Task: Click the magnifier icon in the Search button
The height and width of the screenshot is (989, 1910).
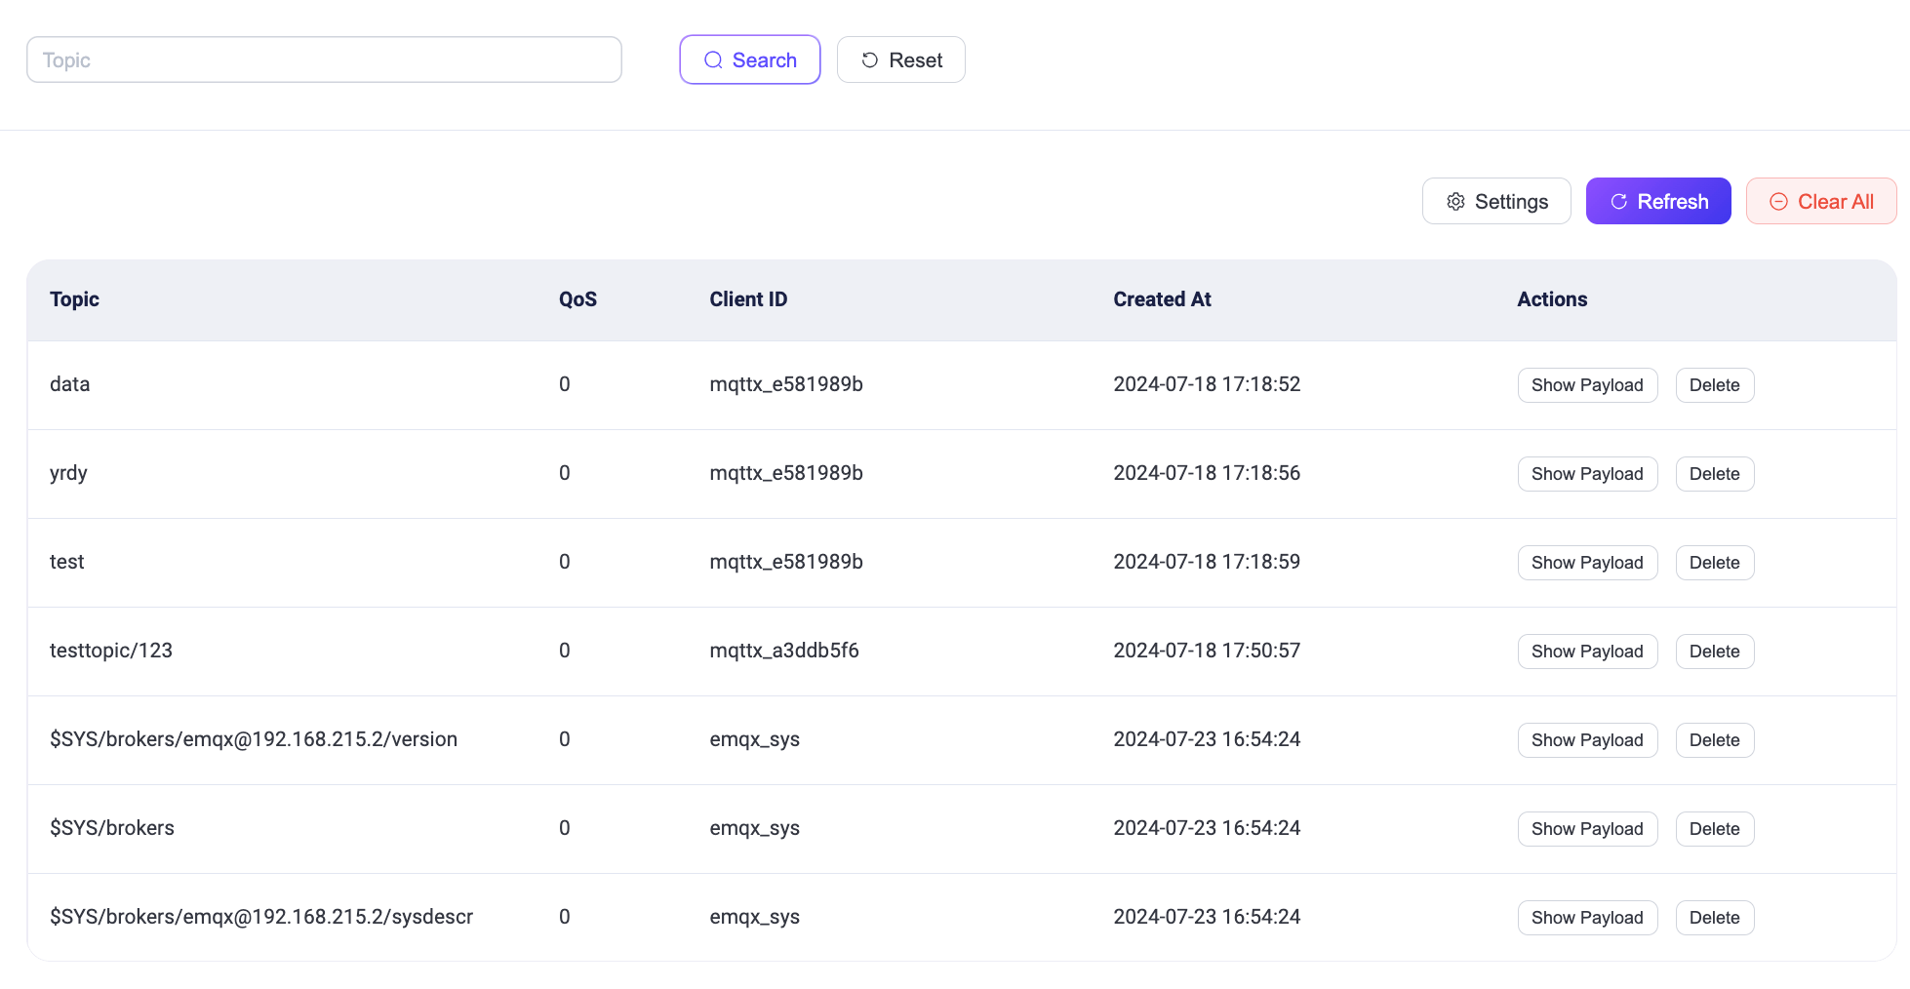Action: pos(713,60)
